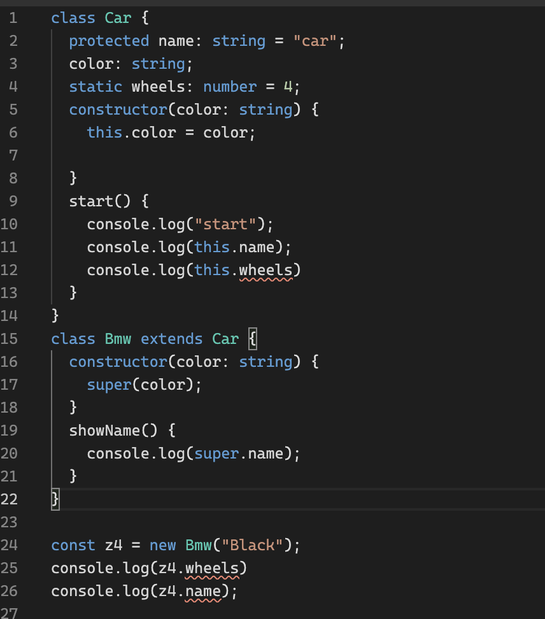Click "Bmw" in the new expression on line 24
The height and width of the screenshot is (619, 545).
[199, 545]
